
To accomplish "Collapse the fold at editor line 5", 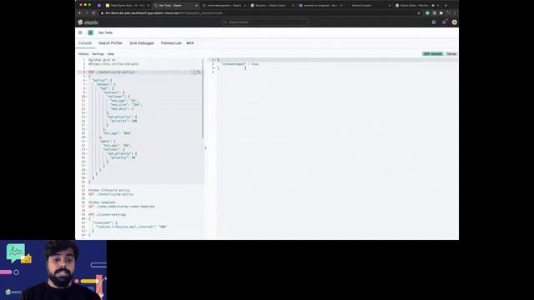I will coord(86,76).
